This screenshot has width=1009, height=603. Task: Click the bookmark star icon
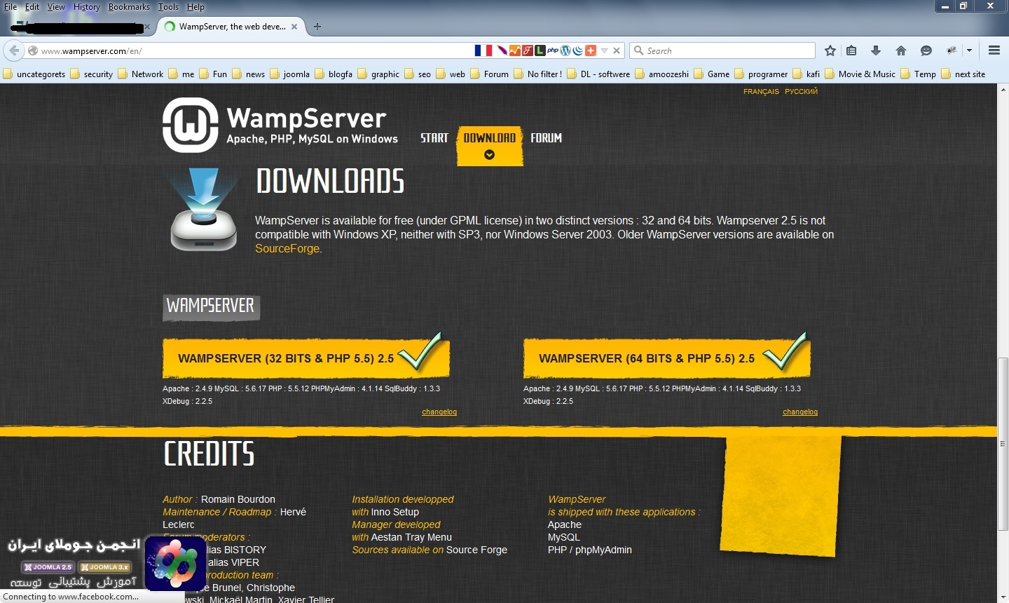(x=830, y=50)
